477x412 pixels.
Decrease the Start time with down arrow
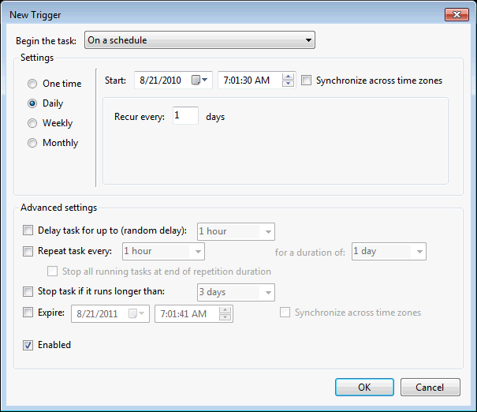pyautogui.click(x=288, y=84)
